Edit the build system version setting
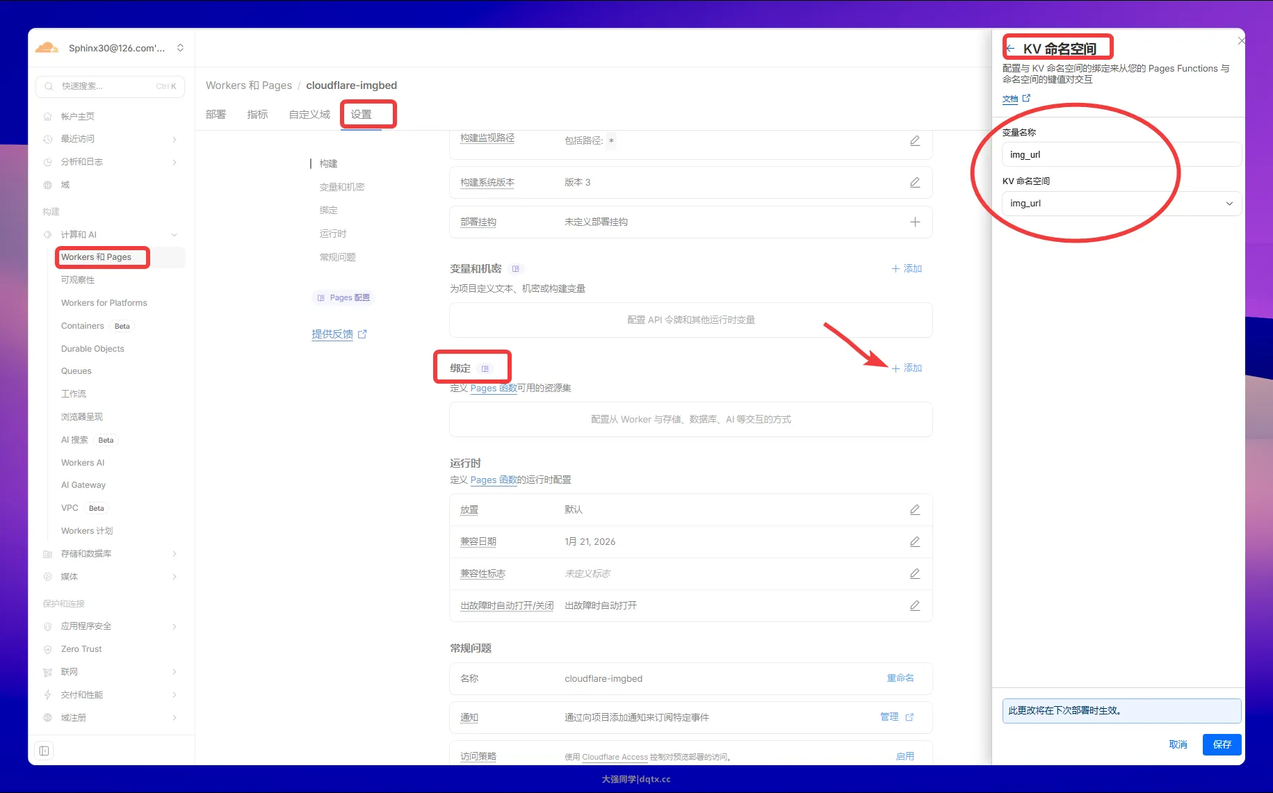 914,183
